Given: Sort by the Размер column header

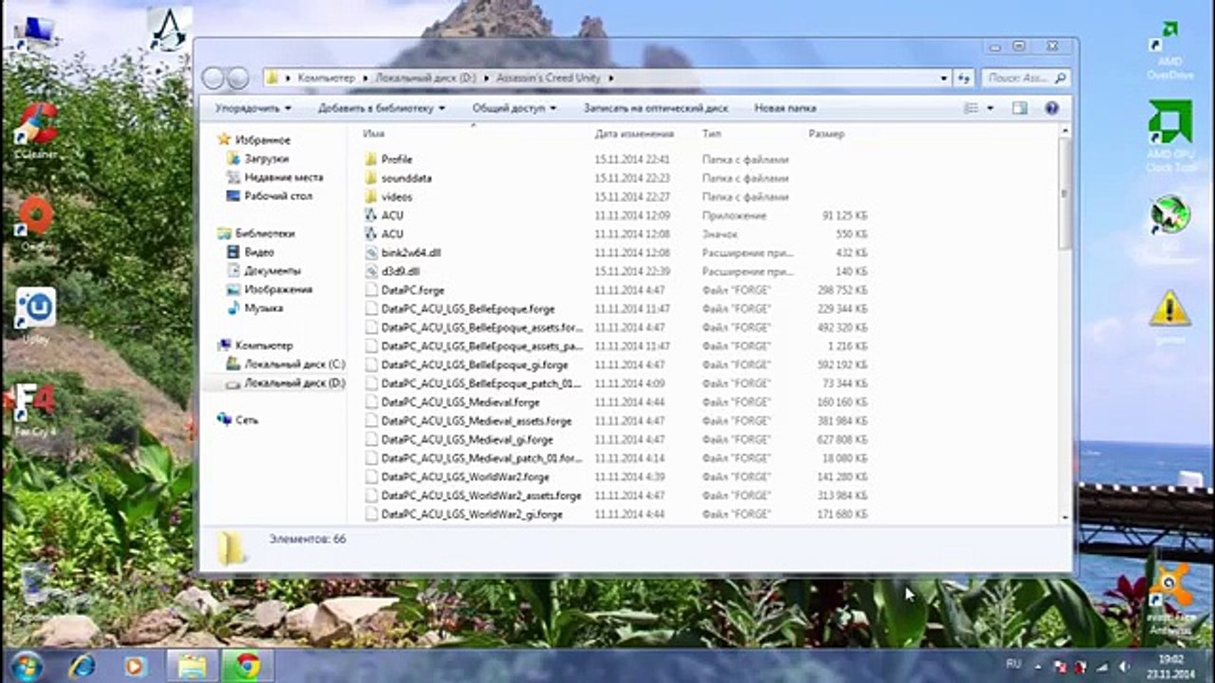Looking at the screenshot, I should (826, 135).
